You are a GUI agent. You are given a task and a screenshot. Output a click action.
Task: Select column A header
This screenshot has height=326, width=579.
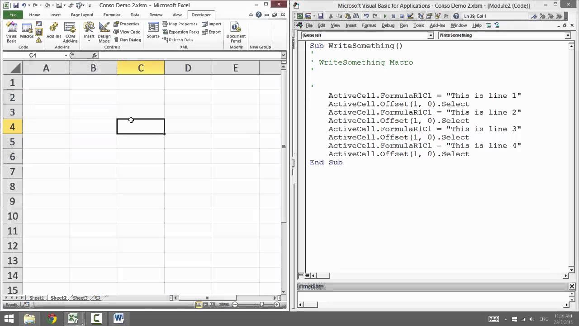tap(46, 68)
